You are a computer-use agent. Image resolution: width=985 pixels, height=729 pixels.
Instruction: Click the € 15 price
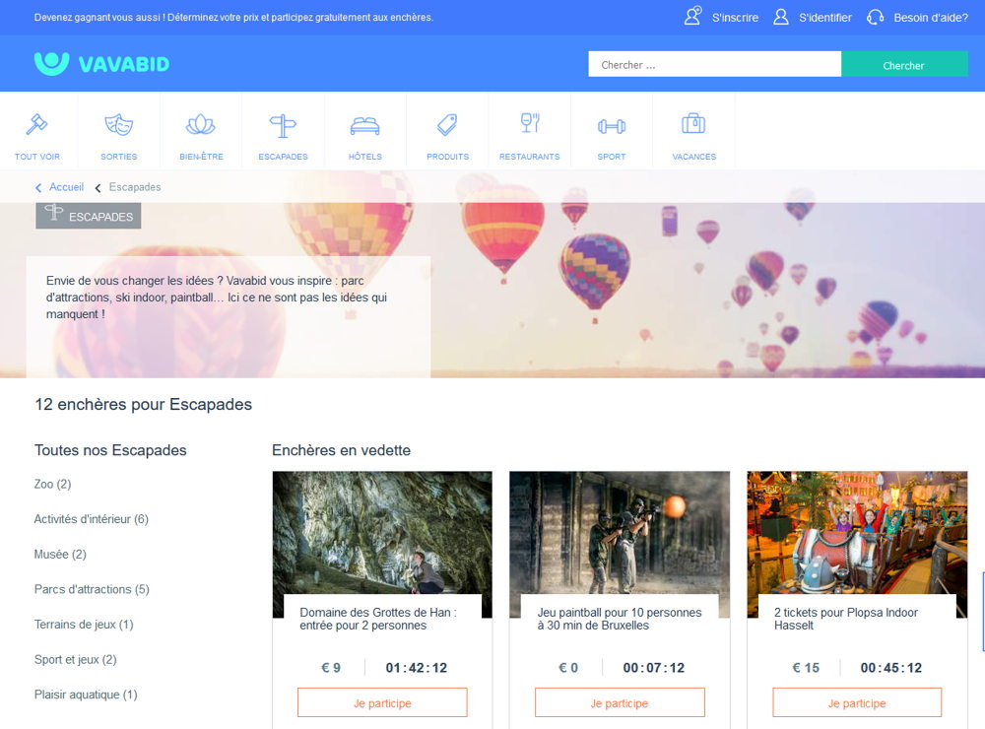[806, 668]
